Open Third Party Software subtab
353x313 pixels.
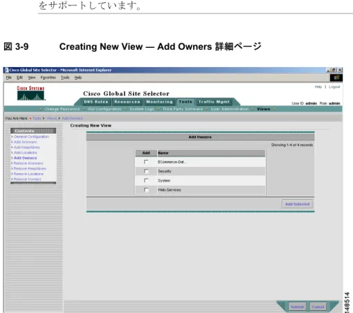click(183, 109)
